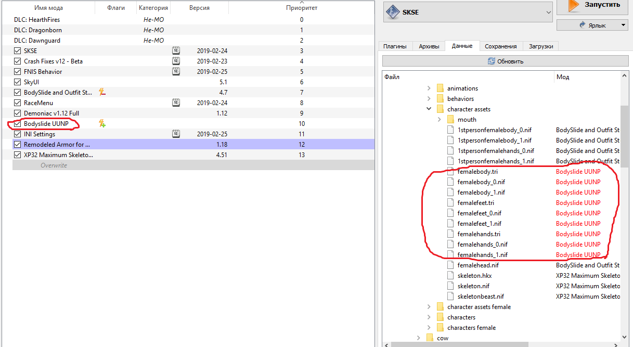Screen dimensions: 633x347
Task: Open the Сохранения tab
Action: 501,46
